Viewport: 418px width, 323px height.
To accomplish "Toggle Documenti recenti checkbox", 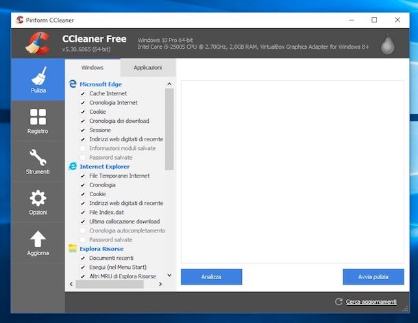I will pos(83,258).
